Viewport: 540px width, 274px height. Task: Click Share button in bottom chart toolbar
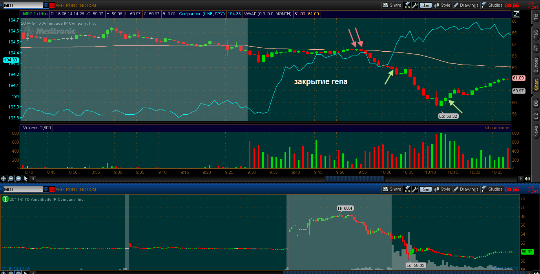pyautogui.click(x=392, y=189)
